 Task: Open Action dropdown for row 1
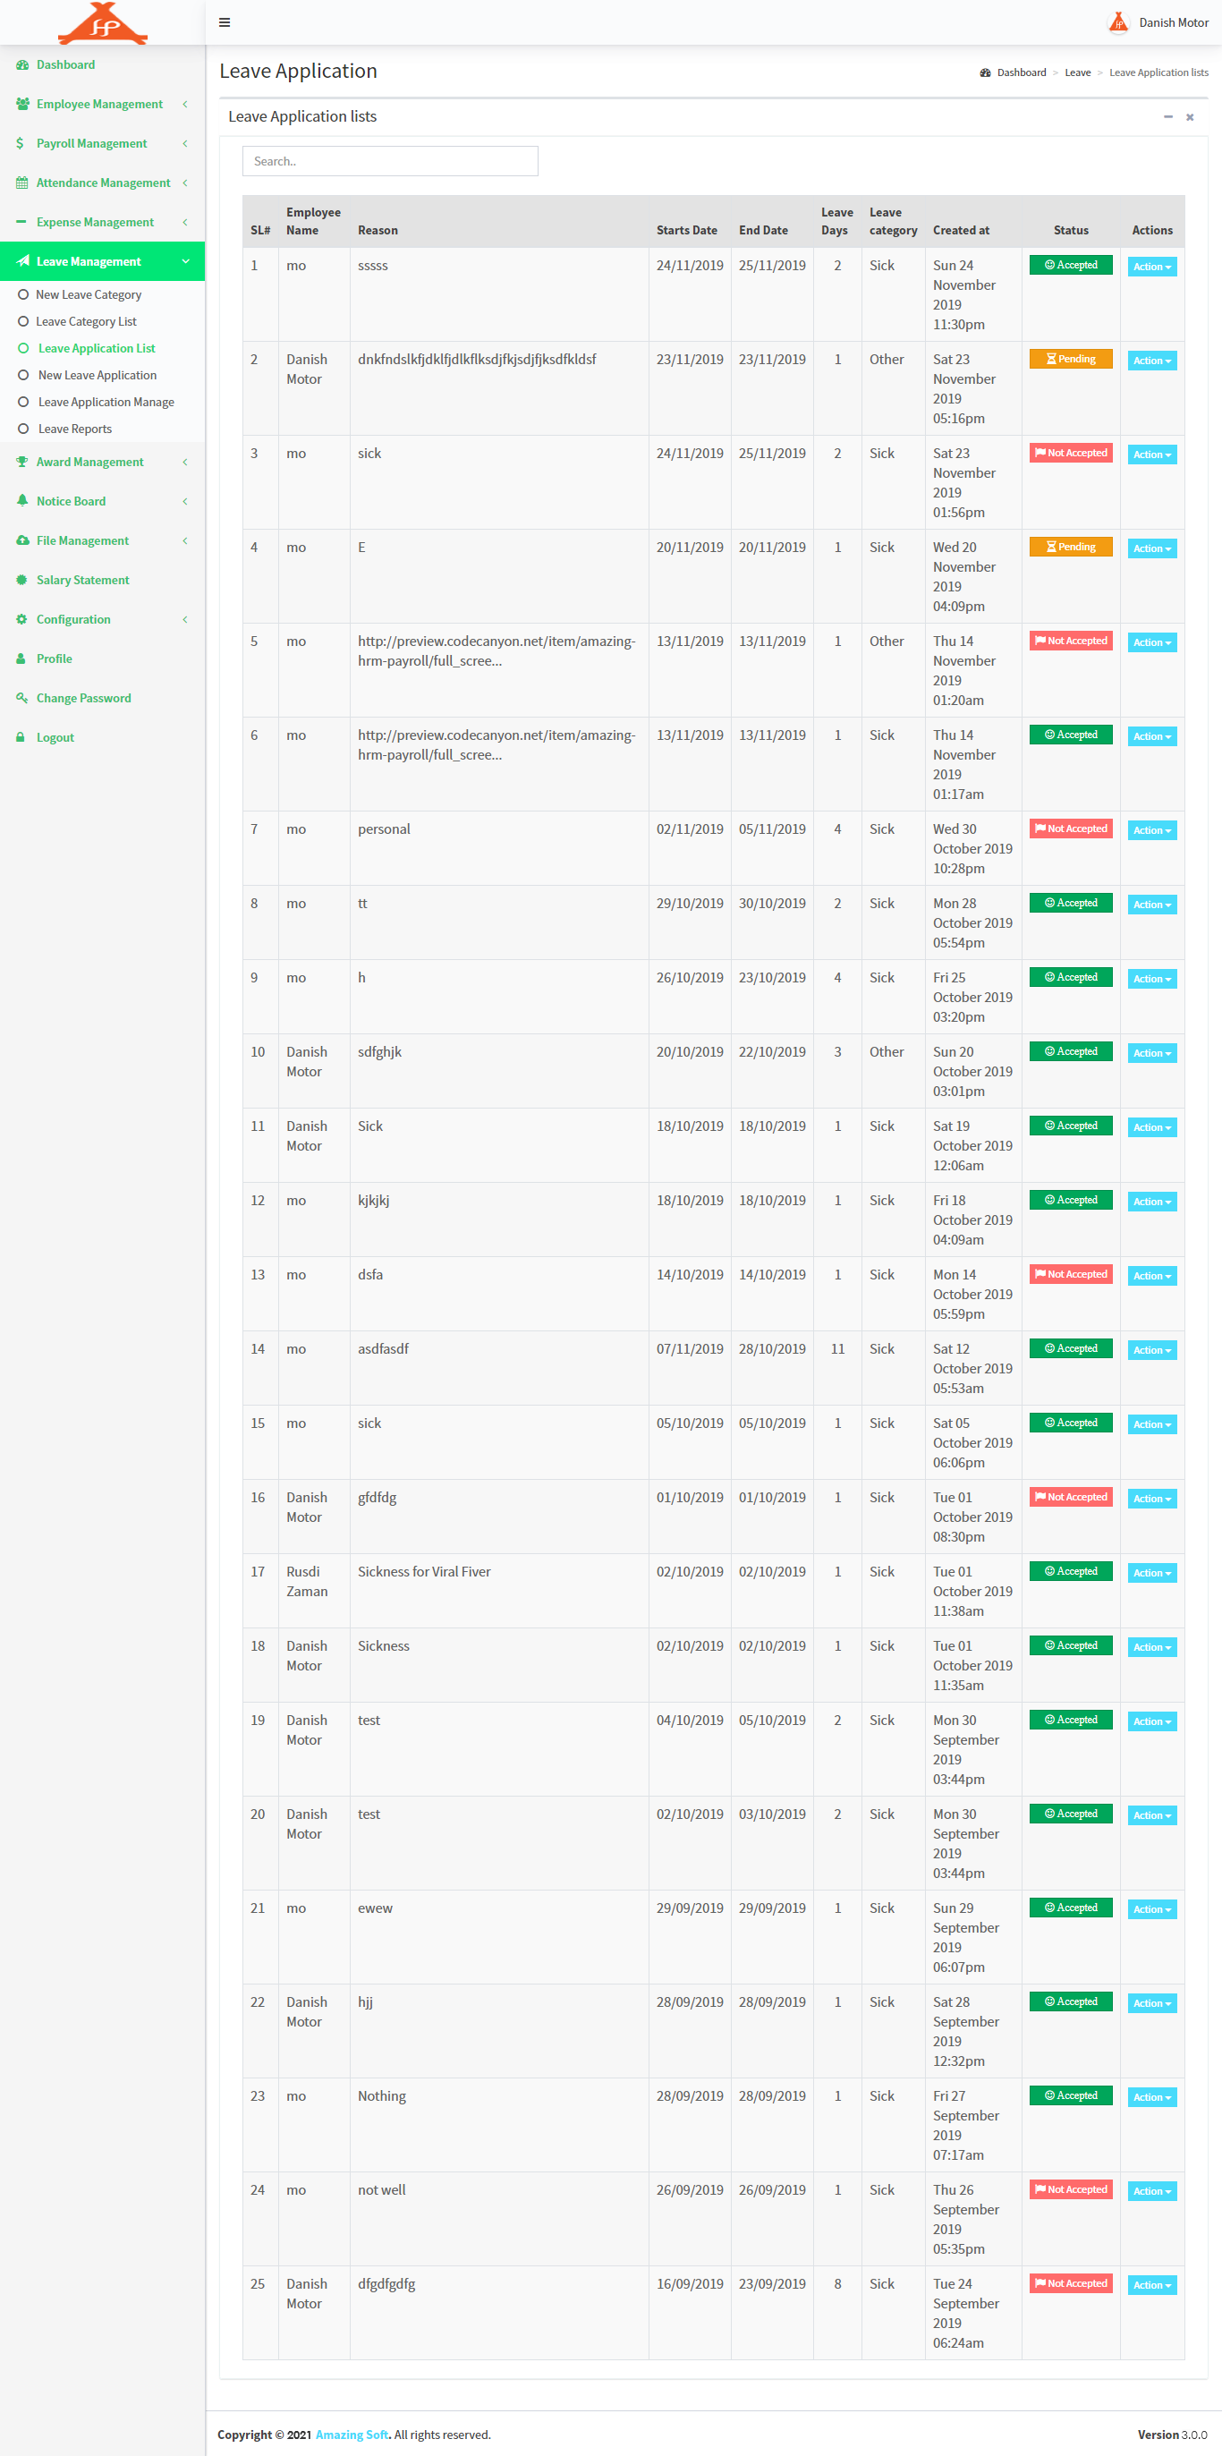(1151, 267)
